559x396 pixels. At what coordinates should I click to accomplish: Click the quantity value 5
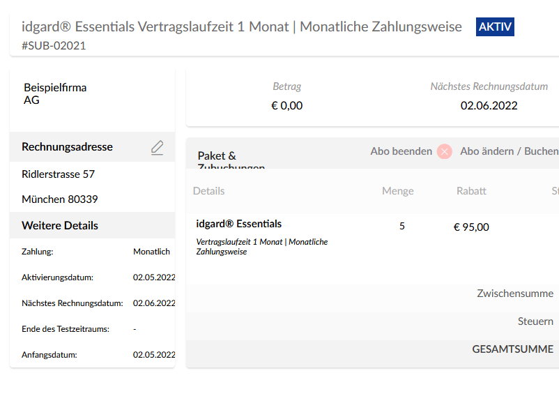[x=401, y=227]
